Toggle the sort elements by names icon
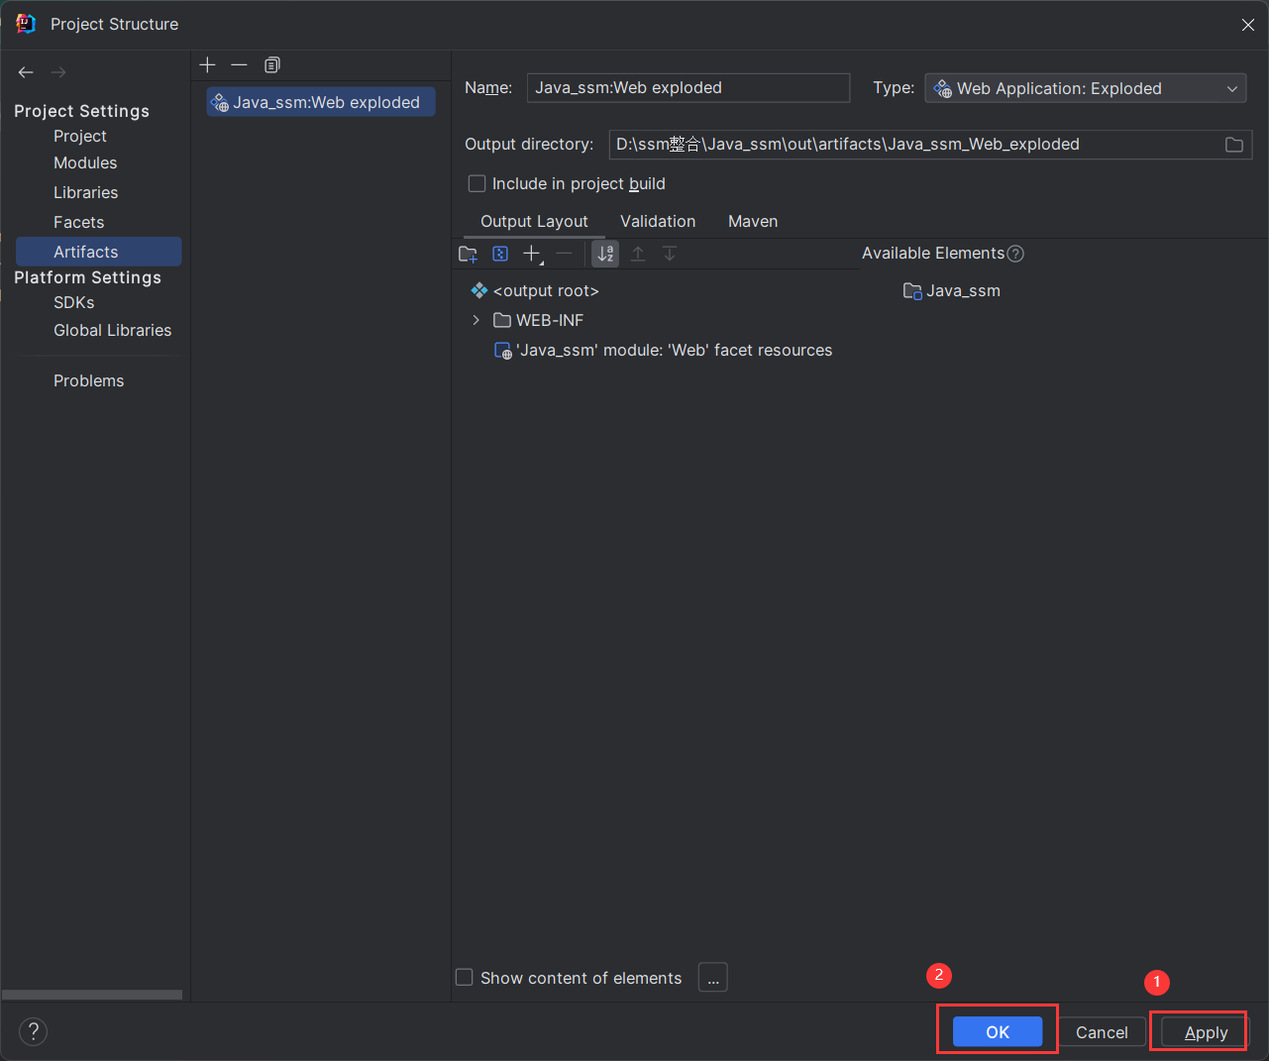1269x1061 pixels. coord(605,255)
